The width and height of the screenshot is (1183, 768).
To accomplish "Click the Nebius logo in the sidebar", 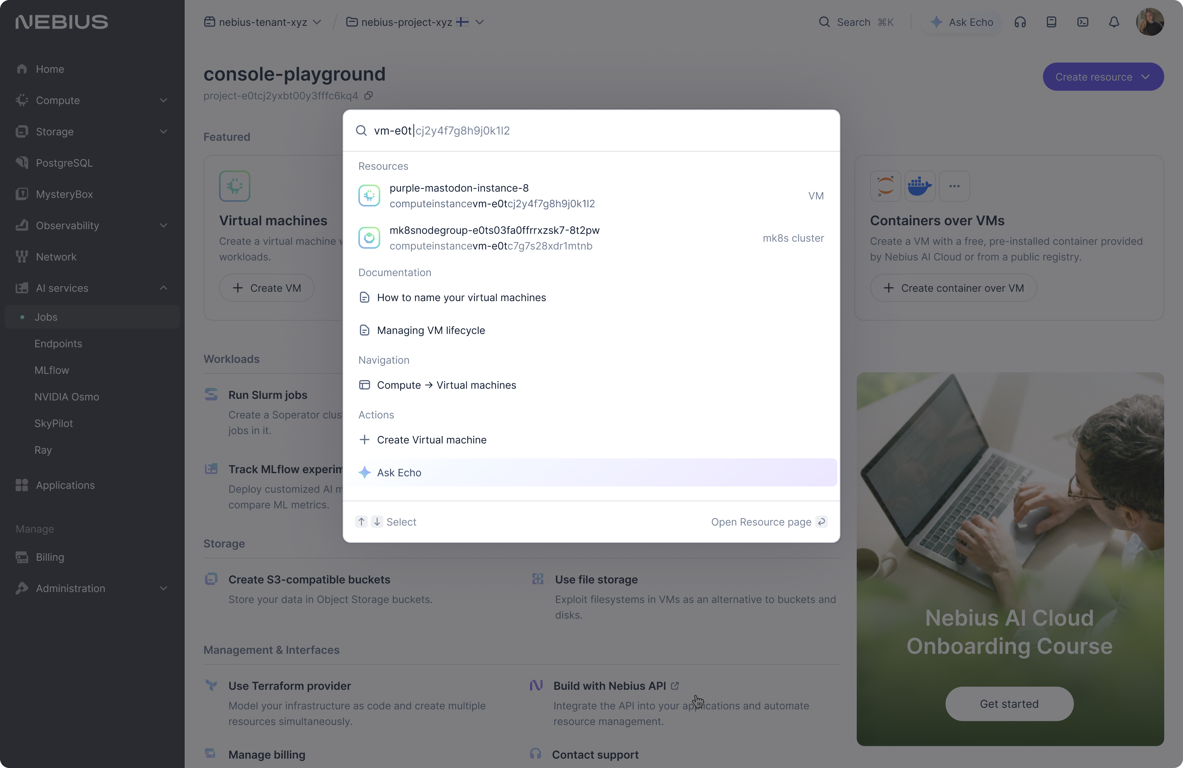I will tap(62, 22).
